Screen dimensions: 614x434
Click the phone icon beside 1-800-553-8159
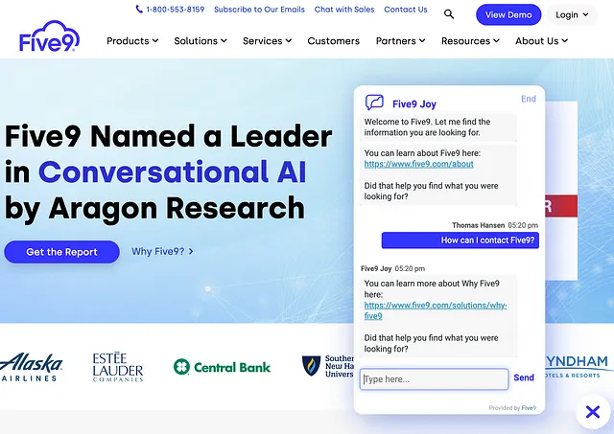click(139, 9)
